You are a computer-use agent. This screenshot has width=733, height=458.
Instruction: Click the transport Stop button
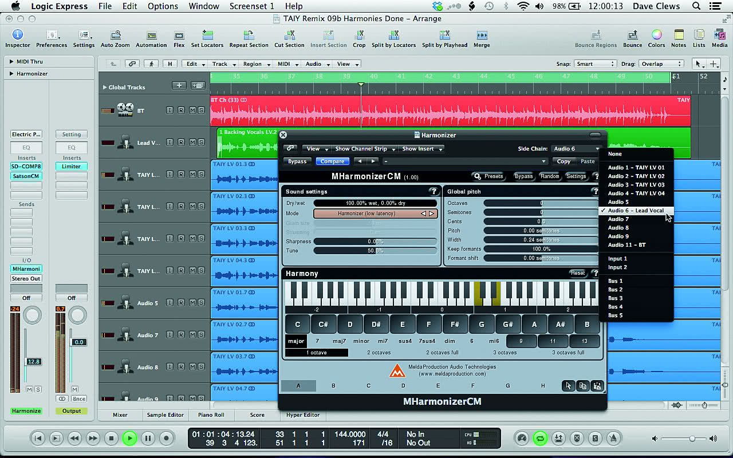111,439
